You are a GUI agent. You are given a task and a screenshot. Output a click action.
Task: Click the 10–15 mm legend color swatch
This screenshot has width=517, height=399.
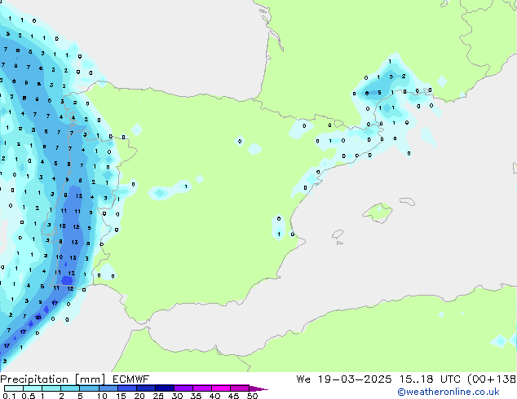(108, 388)
